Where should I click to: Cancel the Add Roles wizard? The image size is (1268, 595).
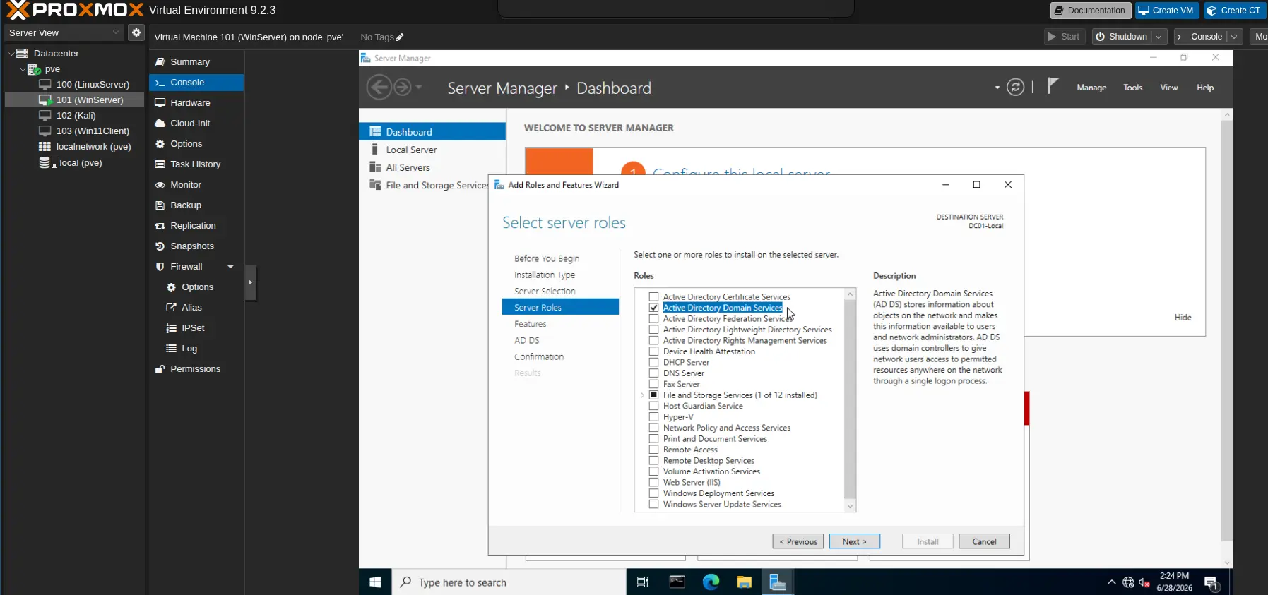pyautogui.click(x=984, y=541)
